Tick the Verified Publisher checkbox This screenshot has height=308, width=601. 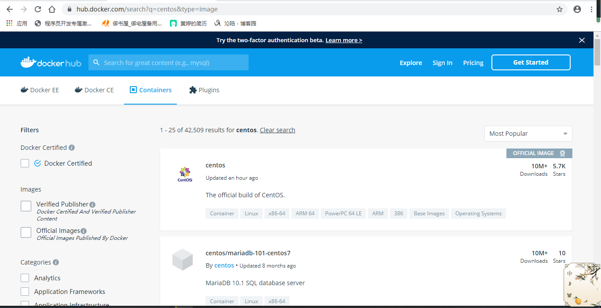point(26,206)
